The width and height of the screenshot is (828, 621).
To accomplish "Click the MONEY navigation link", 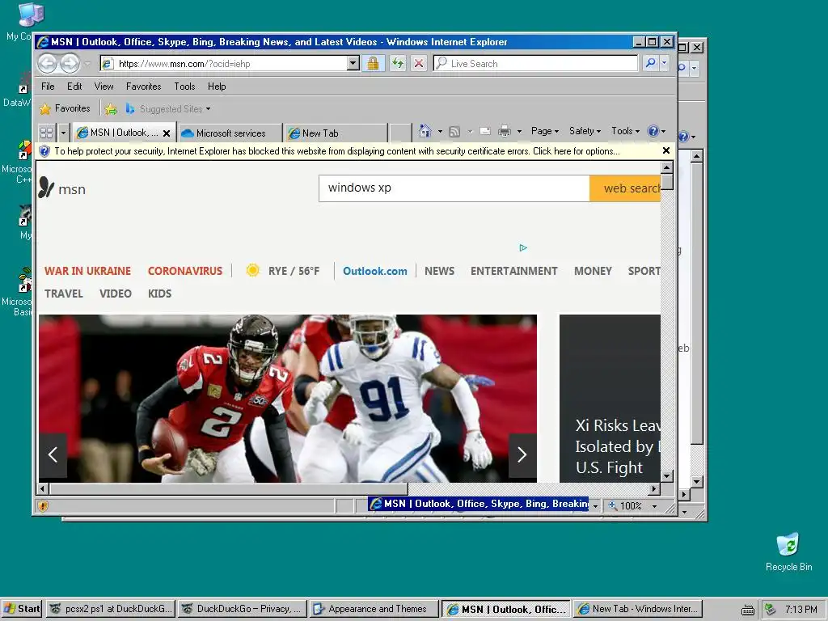I will [x=593, y=271].
